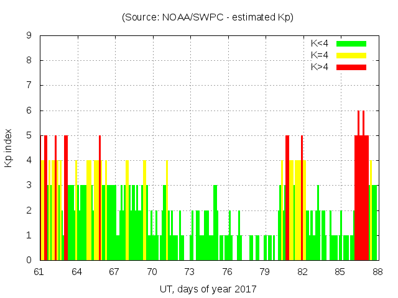Click the 'UT, days of year 2017' axis label
398x298 pixels.
[x=208, y=289]
